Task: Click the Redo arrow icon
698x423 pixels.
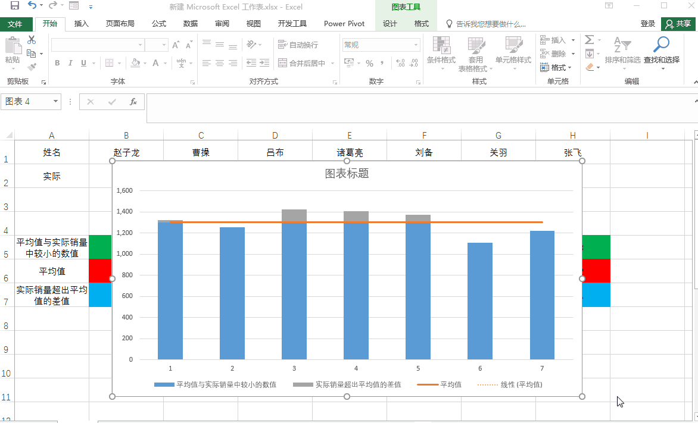Action: 52,5
